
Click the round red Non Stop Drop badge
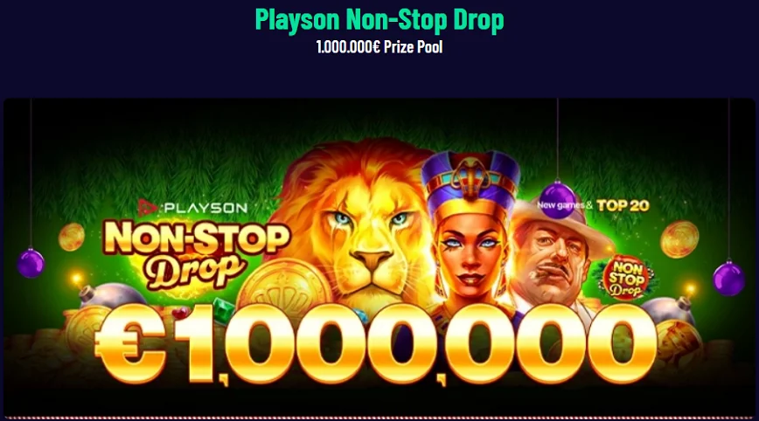click(x=625, y=278)
